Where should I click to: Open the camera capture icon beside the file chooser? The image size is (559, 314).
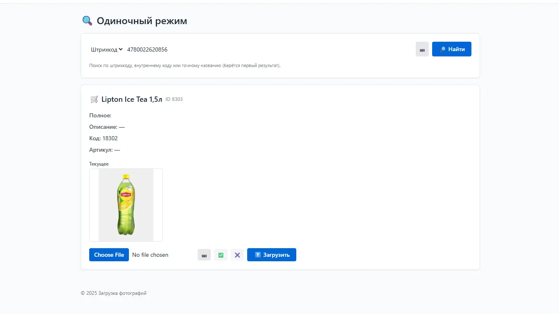(x=204, y=255)
